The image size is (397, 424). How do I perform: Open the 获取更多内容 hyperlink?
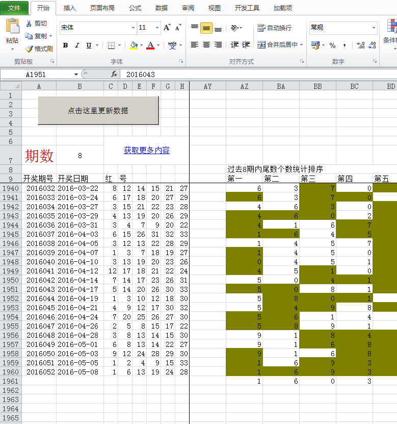pyautogui.click(x=146, y=151)
